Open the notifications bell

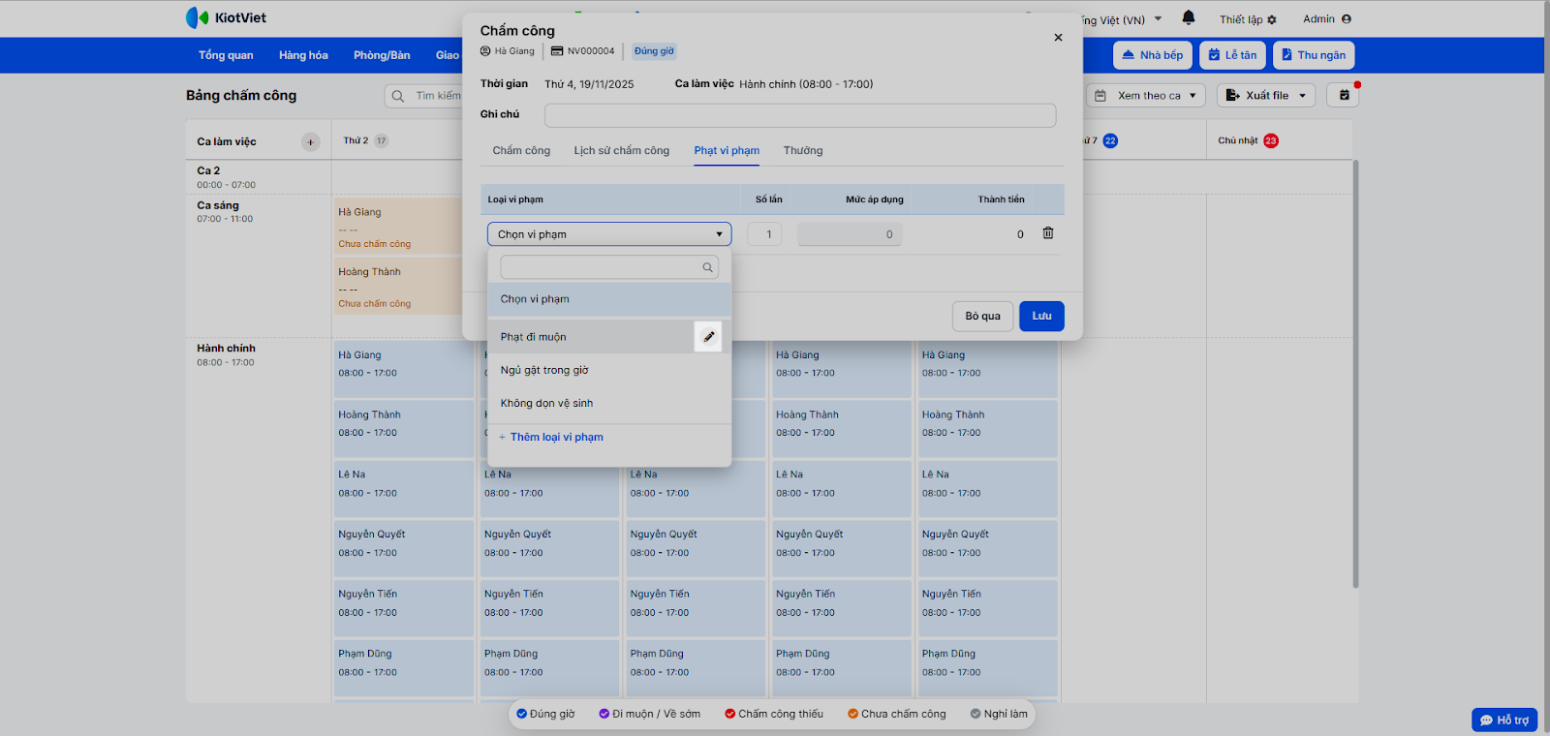(x=1189, y=18)
